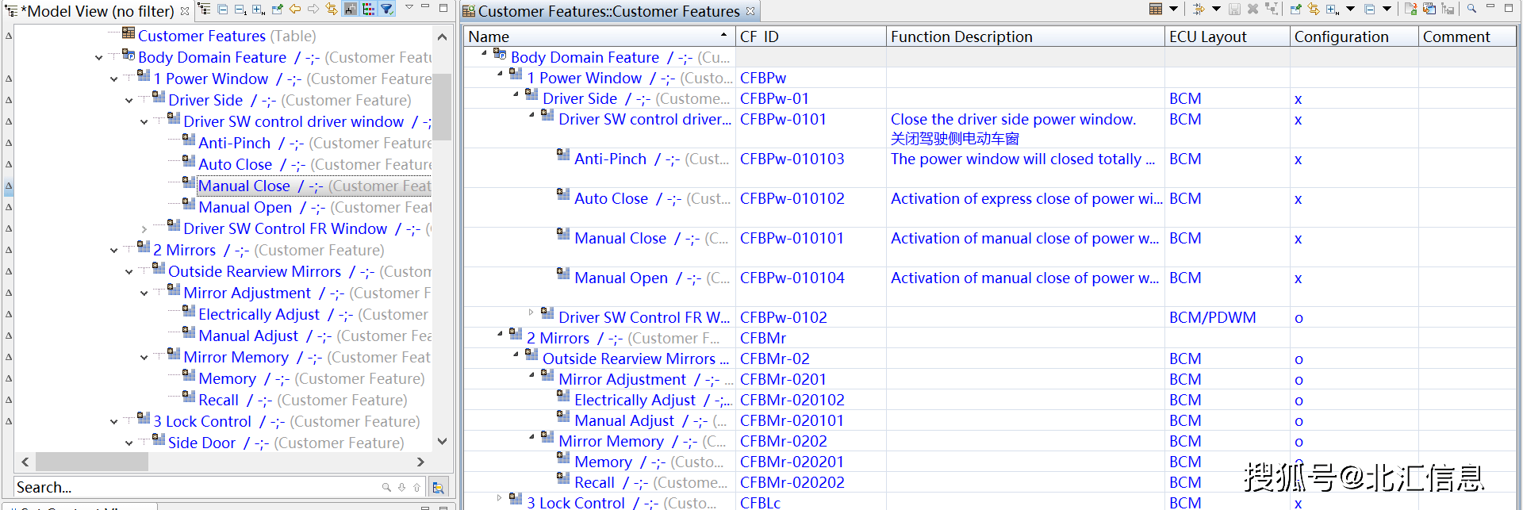Select the Customer Features editor tab

tap(608, 11)
